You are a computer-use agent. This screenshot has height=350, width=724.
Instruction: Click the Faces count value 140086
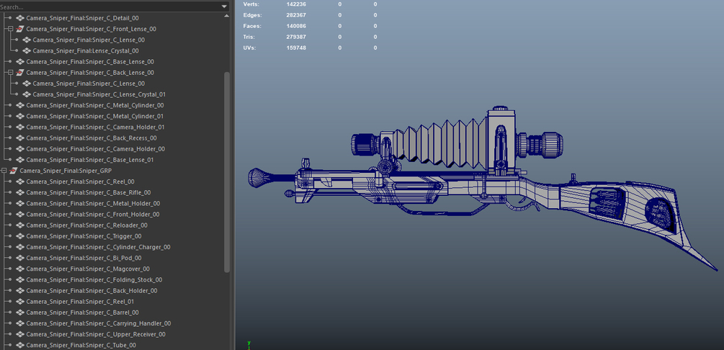[296, 26]
